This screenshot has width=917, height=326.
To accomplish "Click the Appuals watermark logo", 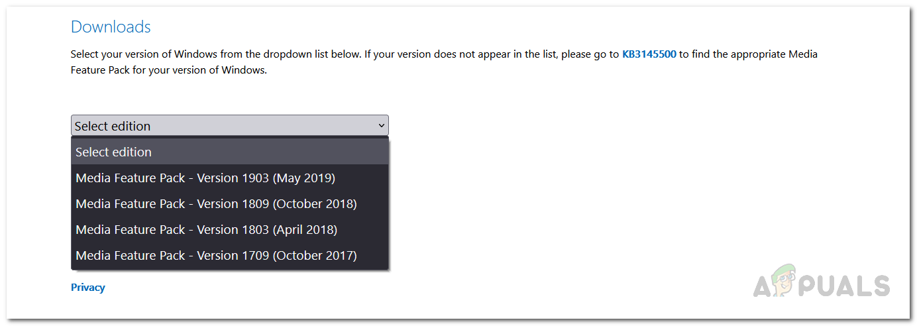I will point(821,285).
